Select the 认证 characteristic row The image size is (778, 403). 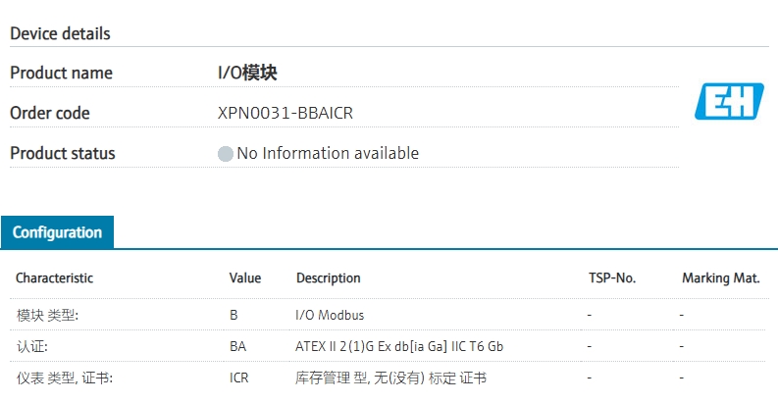coord(31,346)
